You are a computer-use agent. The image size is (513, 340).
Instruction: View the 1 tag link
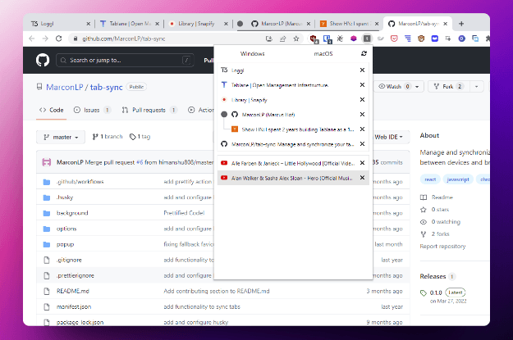tap(140, 137)
